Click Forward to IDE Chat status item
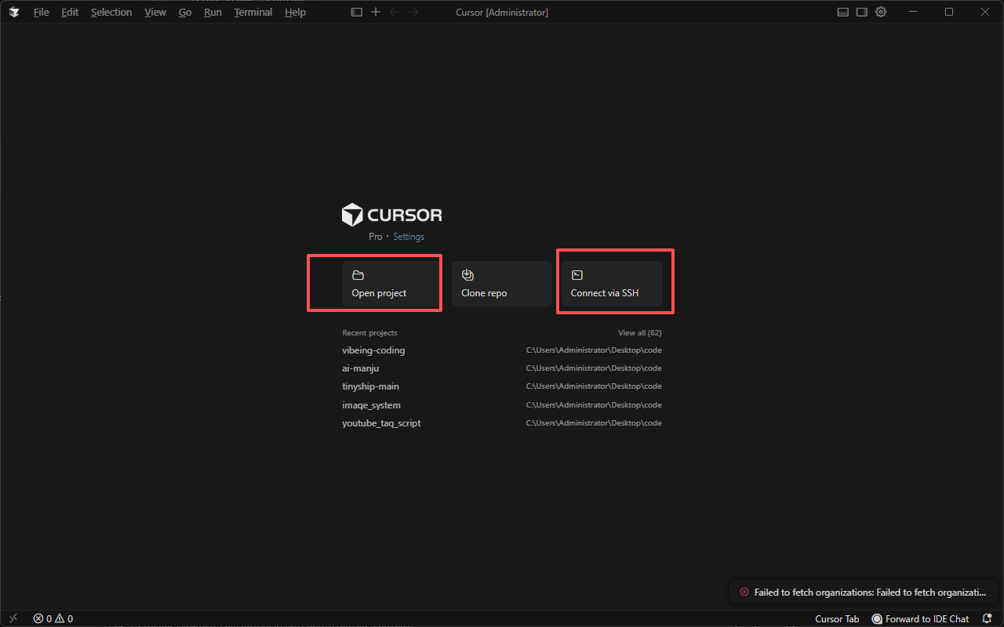Image resolution: width=1004 pixels, height=627 pixels. [x=921, y=618]
